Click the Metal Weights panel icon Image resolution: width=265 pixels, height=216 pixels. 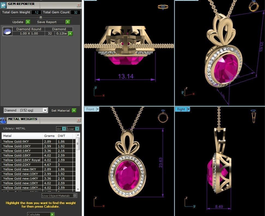(x=3, y=120)
